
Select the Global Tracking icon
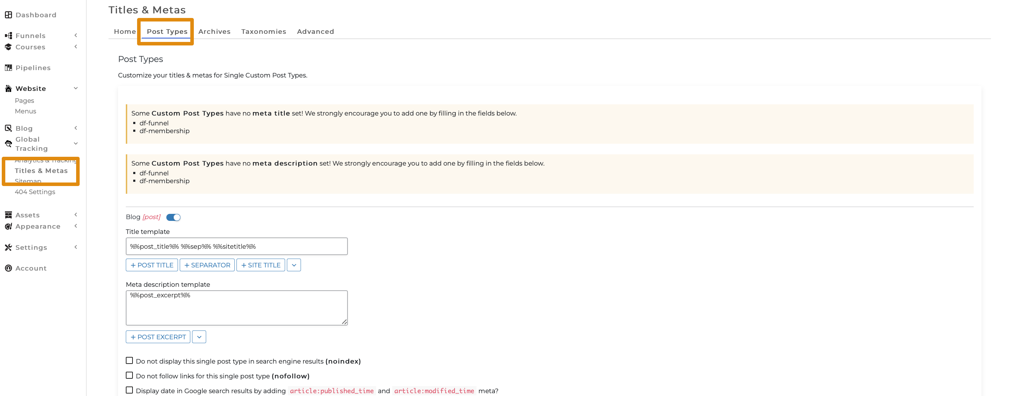click(x=8, y=144)
